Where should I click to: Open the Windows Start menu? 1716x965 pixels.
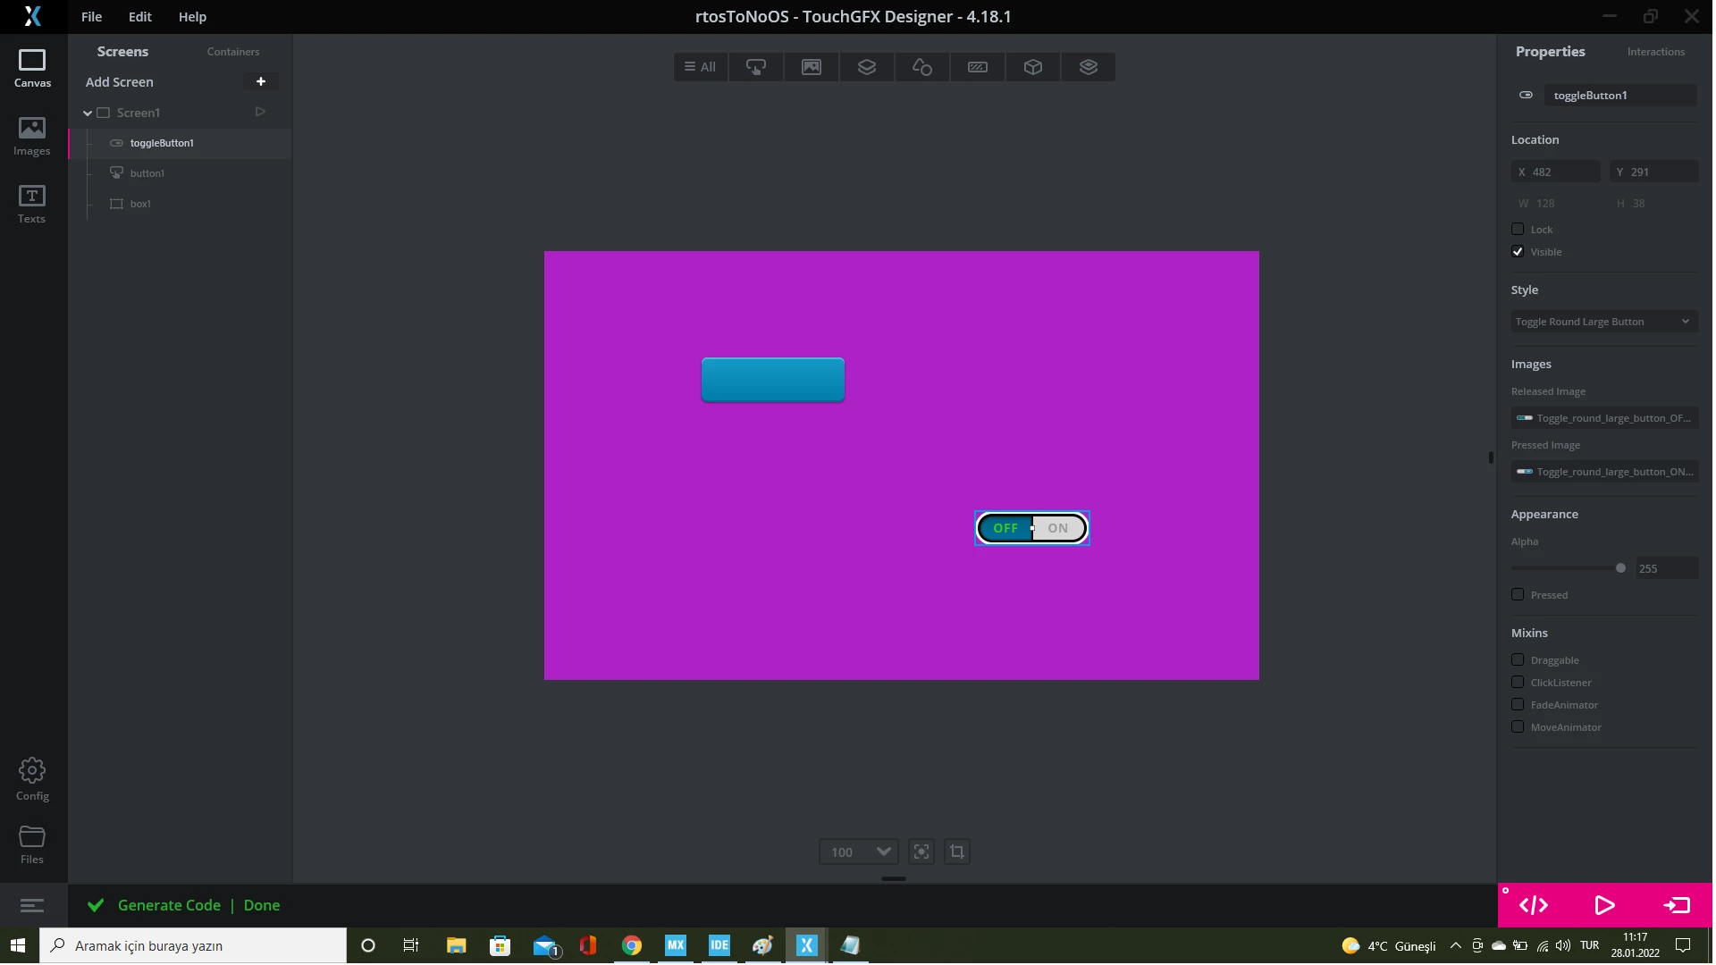pos(18,945)
